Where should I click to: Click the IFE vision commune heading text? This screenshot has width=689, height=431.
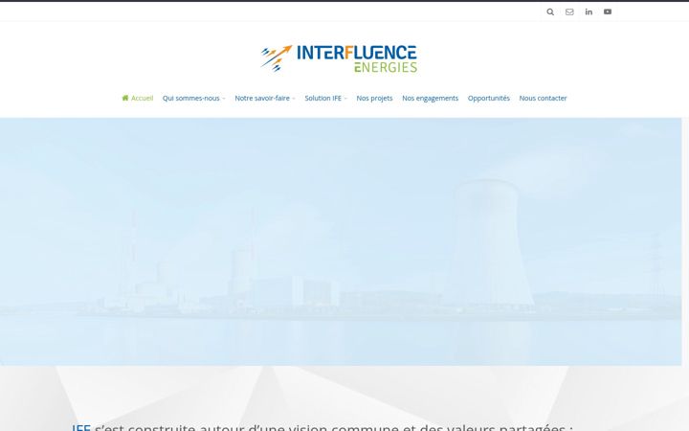[322, 427]
